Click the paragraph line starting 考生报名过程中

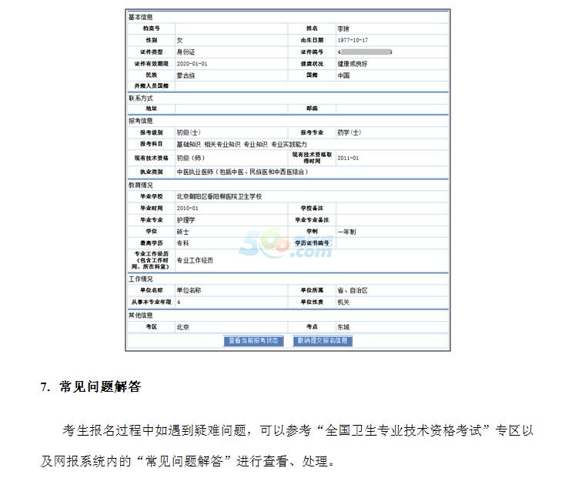297,430
